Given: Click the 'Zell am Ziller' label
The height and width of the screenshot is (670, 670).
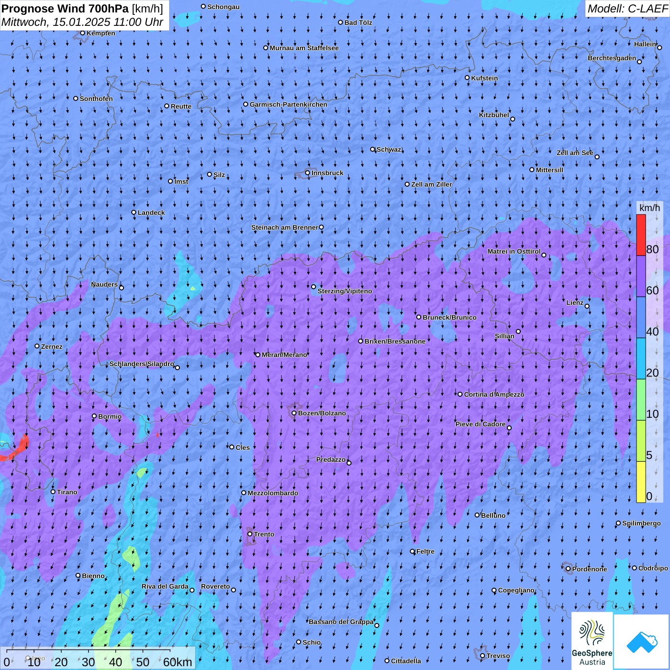Looking at the screenshot, I should pyautogui.click(x=432, y=184).
